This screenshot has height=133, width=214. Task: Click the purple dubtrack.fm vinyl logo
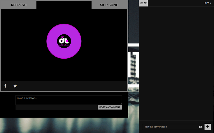click(64, 41)
